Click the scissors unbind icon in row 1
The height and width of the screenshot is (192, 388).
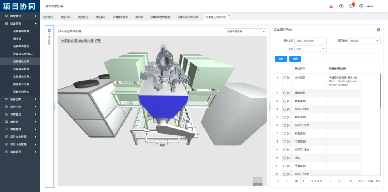288,78
